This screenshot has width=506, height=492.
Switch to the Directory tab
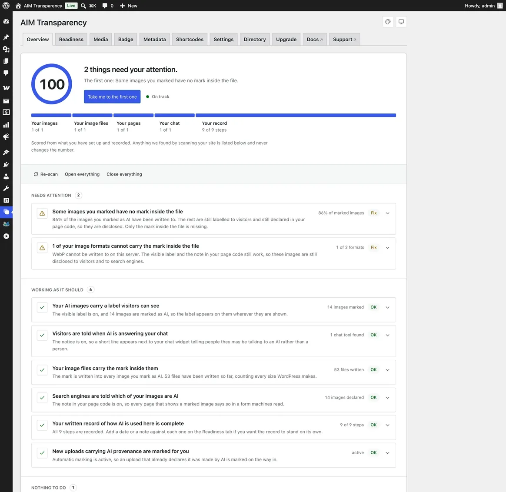[255, 40]
